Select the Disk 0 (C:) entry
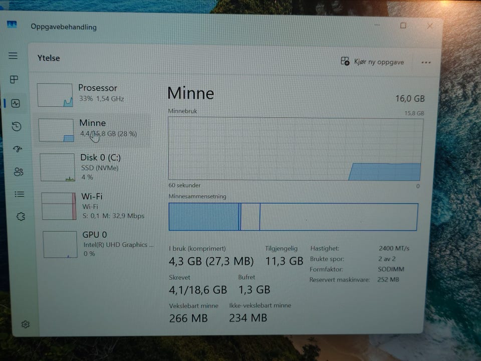Viewport: 481px width, 361px height. pyautogui.click(x=94, y=166)
